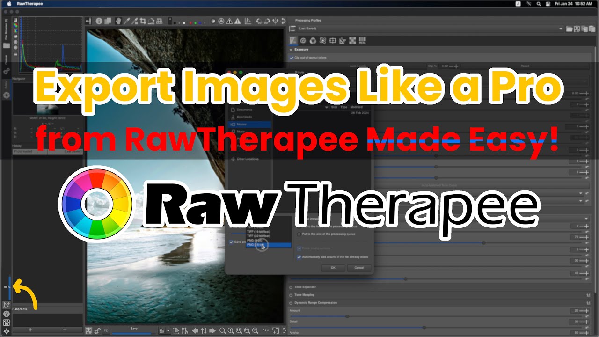Toggle the highlight clipping warning triangle
The width and height of the screenshot is (599, 337).
[x=238, y=21]
